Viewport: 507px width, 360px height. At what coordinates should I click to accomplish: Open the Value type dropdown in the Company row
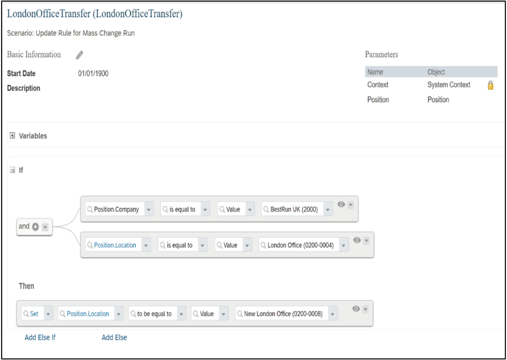250,210
